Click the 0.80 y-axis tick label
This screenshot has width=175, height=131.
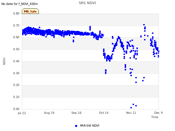pyautogui.click(x=16, y=13)
